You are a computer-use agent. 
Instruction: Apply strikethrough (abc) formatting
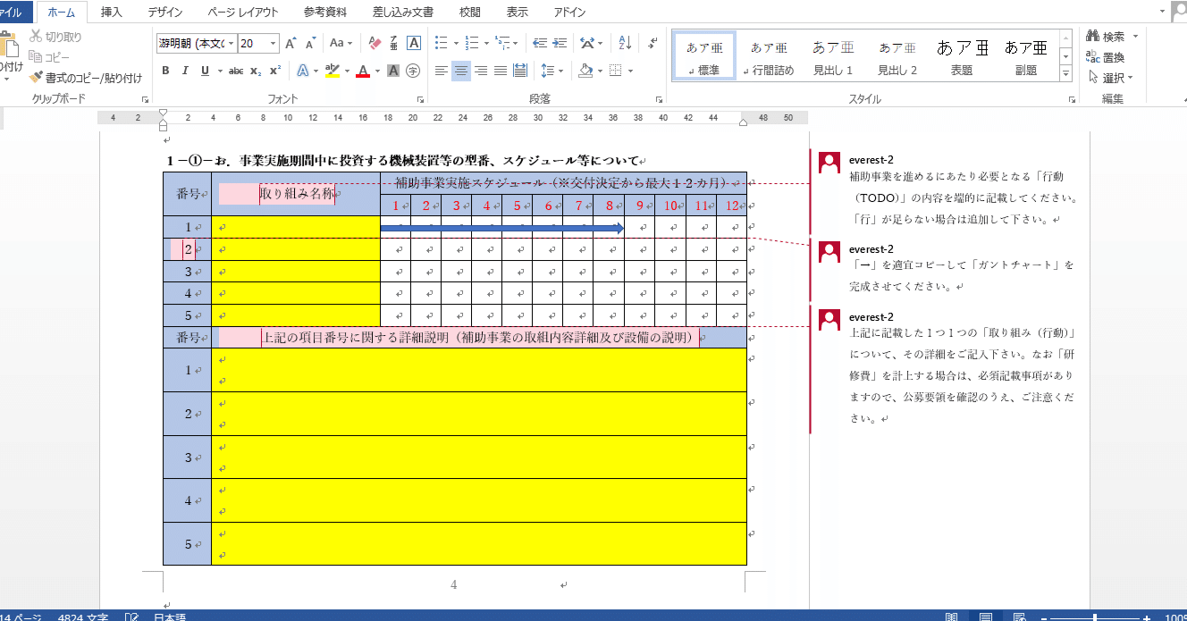236,71
